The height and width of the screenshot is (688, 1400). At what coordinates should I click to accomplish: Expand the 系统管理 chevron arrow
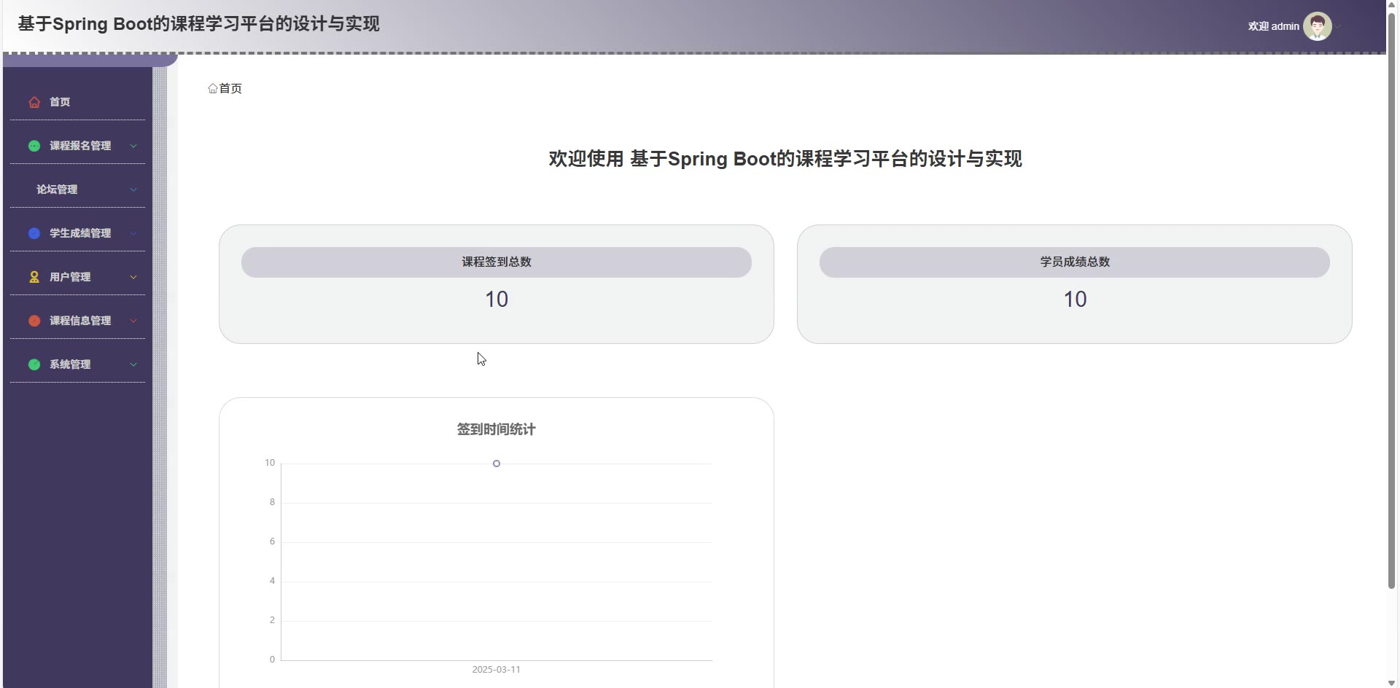pos(133,364)
